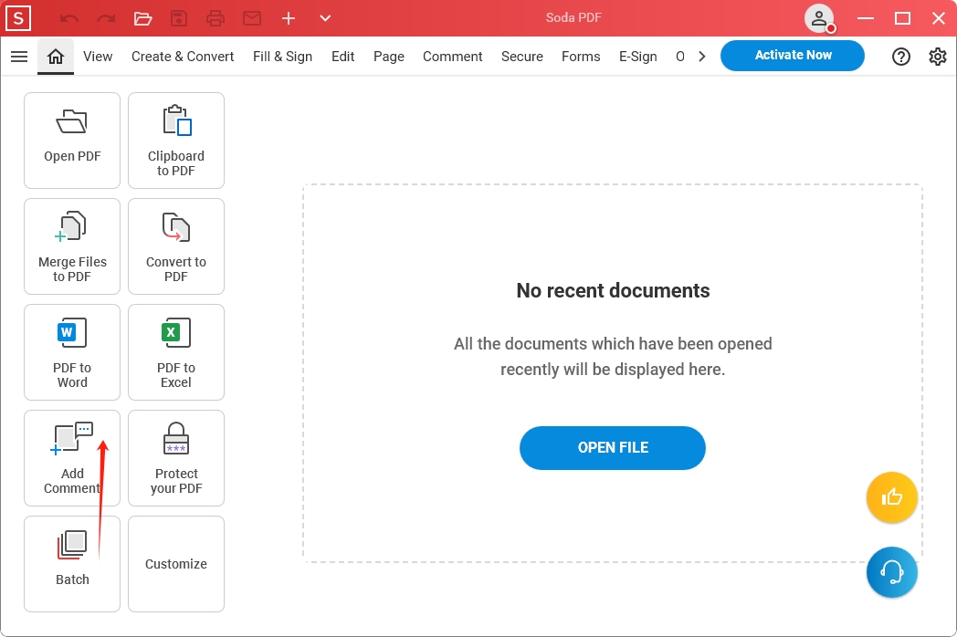
Task: Click the headset support icon
Action: point(891,572)
